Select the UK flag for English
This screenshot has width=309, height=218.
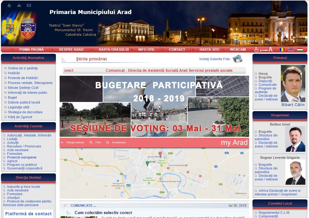tap(291, 49)
